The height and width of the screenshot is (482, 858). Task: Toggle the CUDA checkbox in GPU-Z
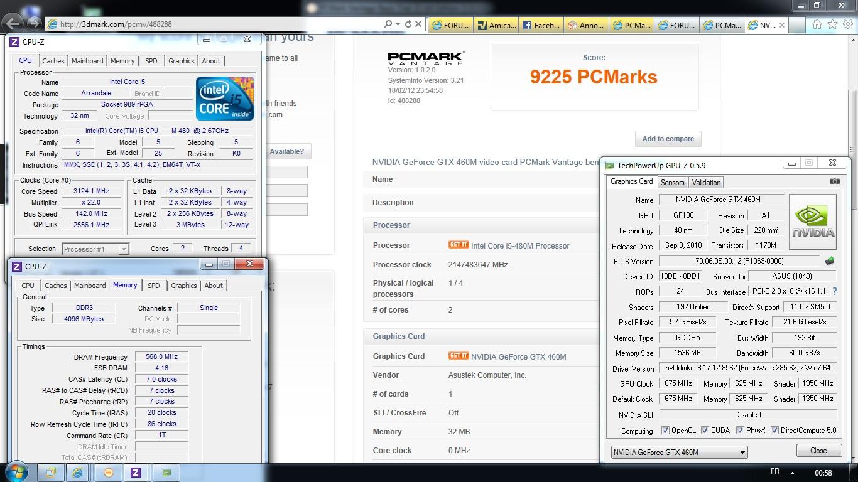(705, 431)
